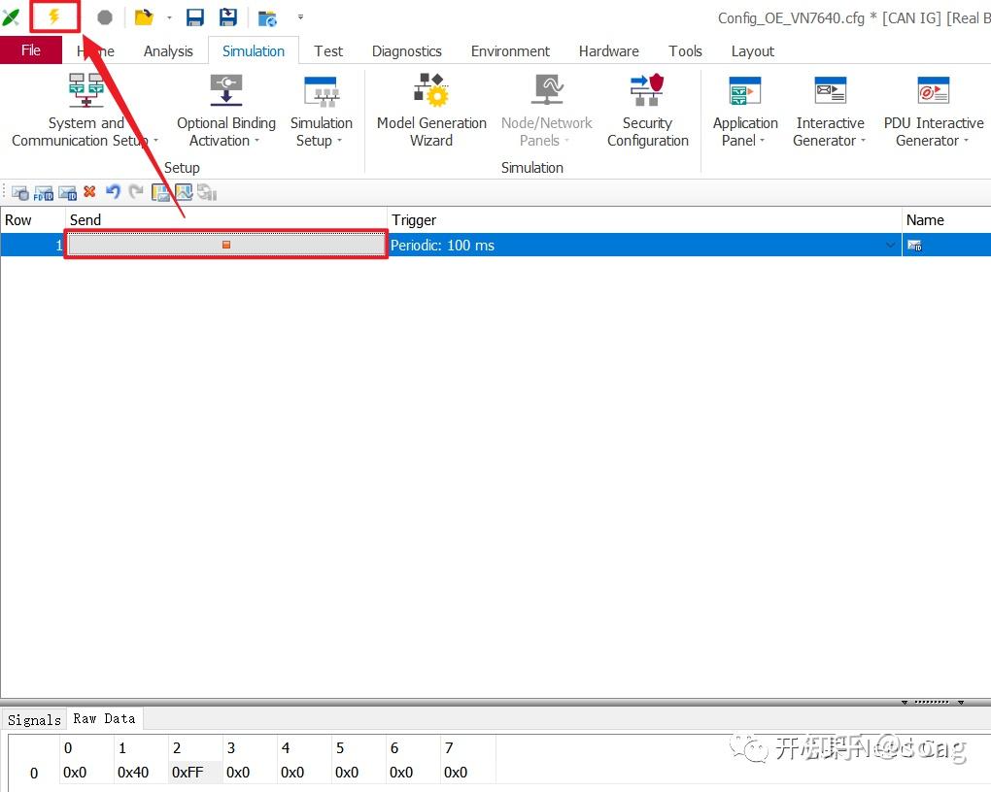
Task: Click the gray stop measurement icon
Action: (105, 17)
